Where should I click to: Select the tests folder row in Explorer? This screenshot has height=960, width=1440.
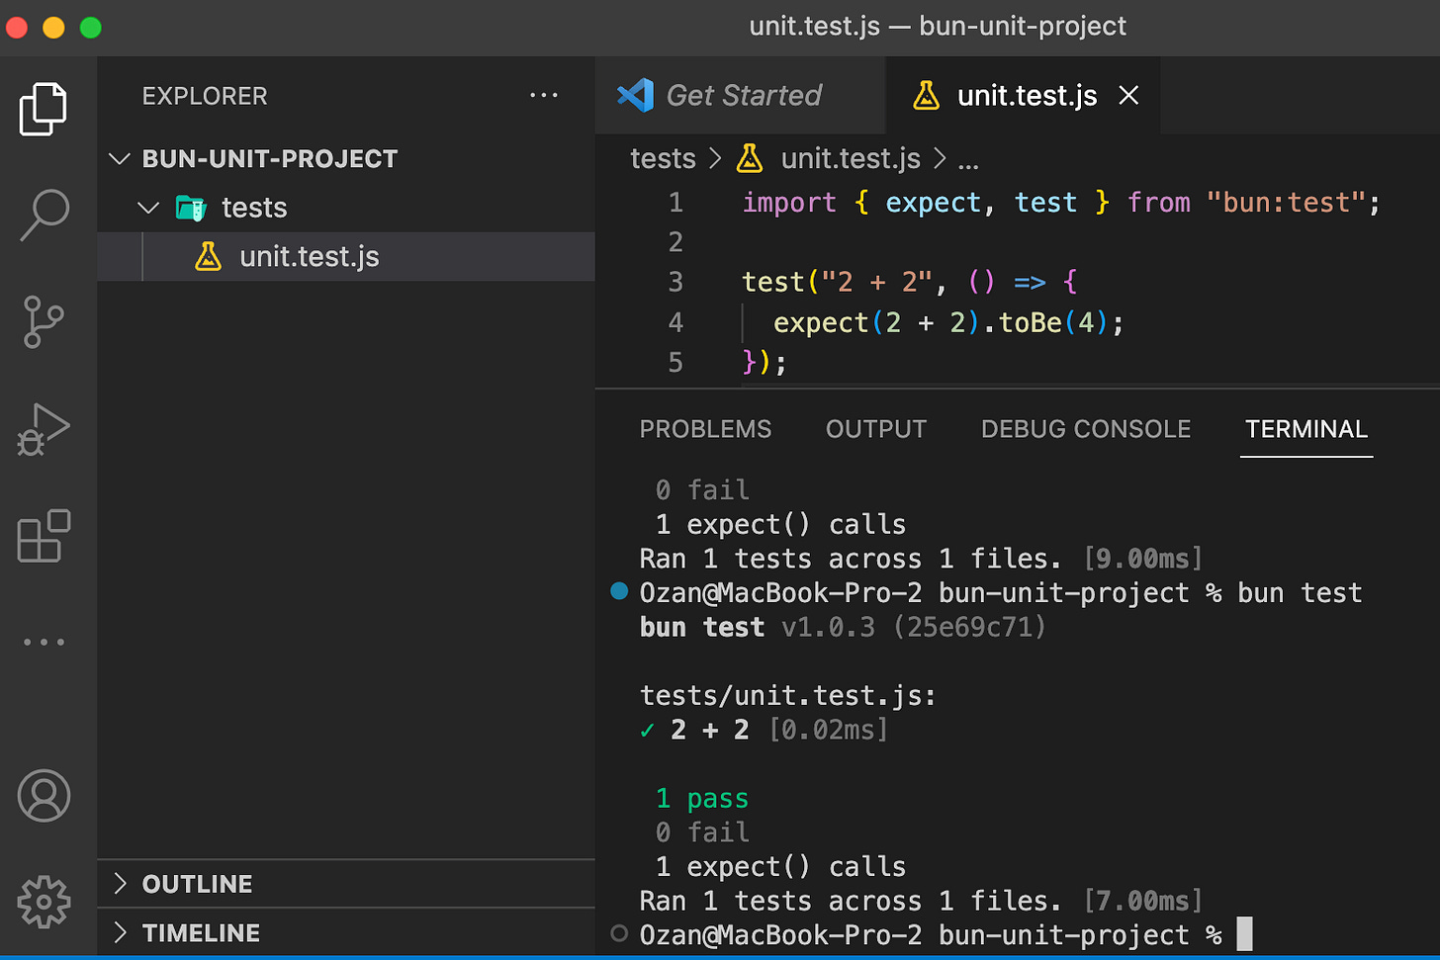pyautogui.click(x=346, y=208)
